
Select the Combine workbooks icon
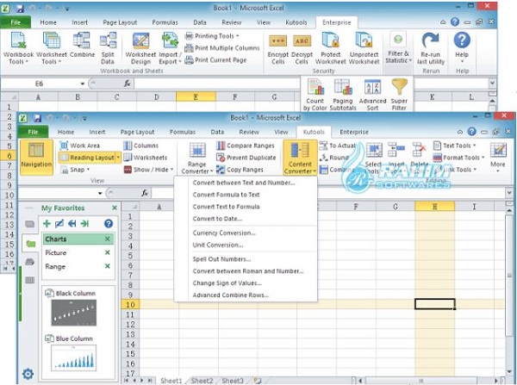point(82,46)
